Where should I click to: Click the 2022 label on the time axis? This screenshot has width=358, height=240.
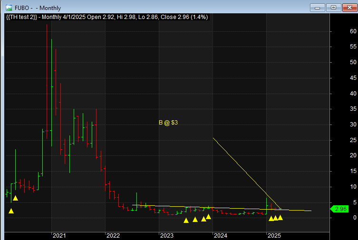point(113,236)
